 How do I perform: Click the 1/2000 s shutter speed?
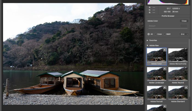176,8
